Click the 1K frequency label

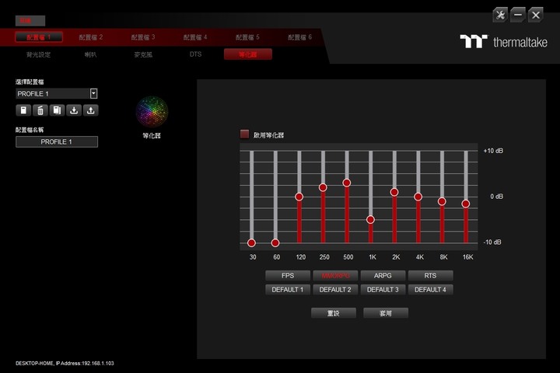tap(373, 257)
